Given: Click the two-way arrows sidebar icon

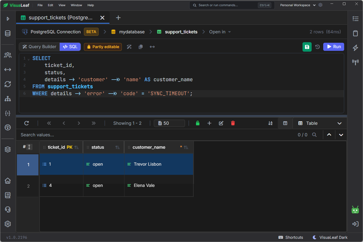Looking at the screenshot, I should pyautogui.click(x=8, y=70).
